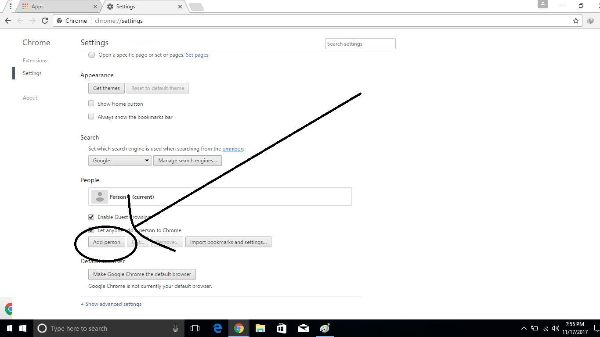Open Microsoft Edge from the taskbar
The width and height of the screenshot is (600, 337).
pos(217,328)
